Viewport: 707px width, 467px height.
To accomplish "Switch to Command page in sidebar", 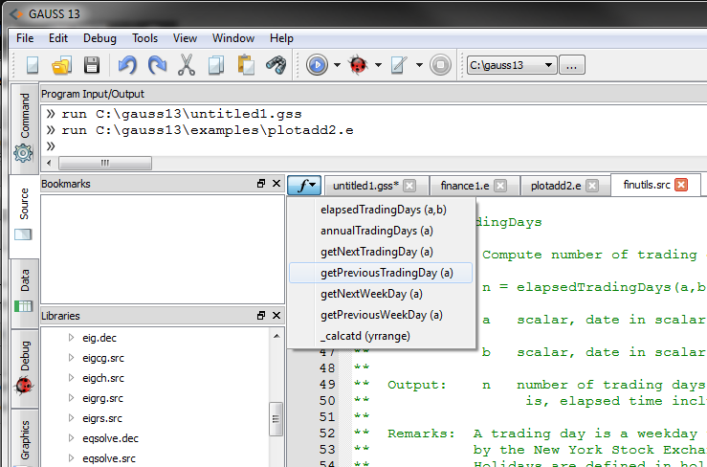I will coord(24,128).
